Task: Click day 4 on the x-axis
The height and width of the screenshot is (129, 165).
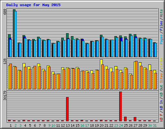Action: tap(25, 125)
